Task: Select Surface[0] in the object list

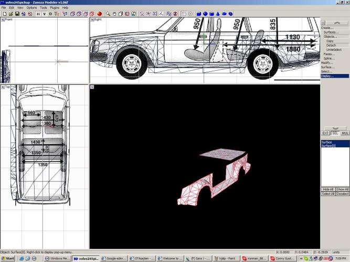Action: coord(327,146)
